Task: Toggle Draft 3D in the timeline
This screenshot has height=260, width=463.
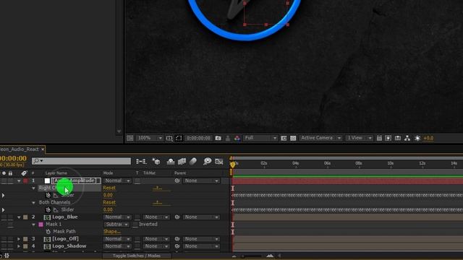Action: (x=156, y=161)
